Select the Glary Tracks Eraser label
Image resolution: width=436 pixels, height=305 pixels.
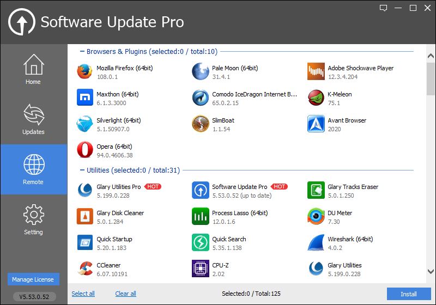tap(353, 187)
